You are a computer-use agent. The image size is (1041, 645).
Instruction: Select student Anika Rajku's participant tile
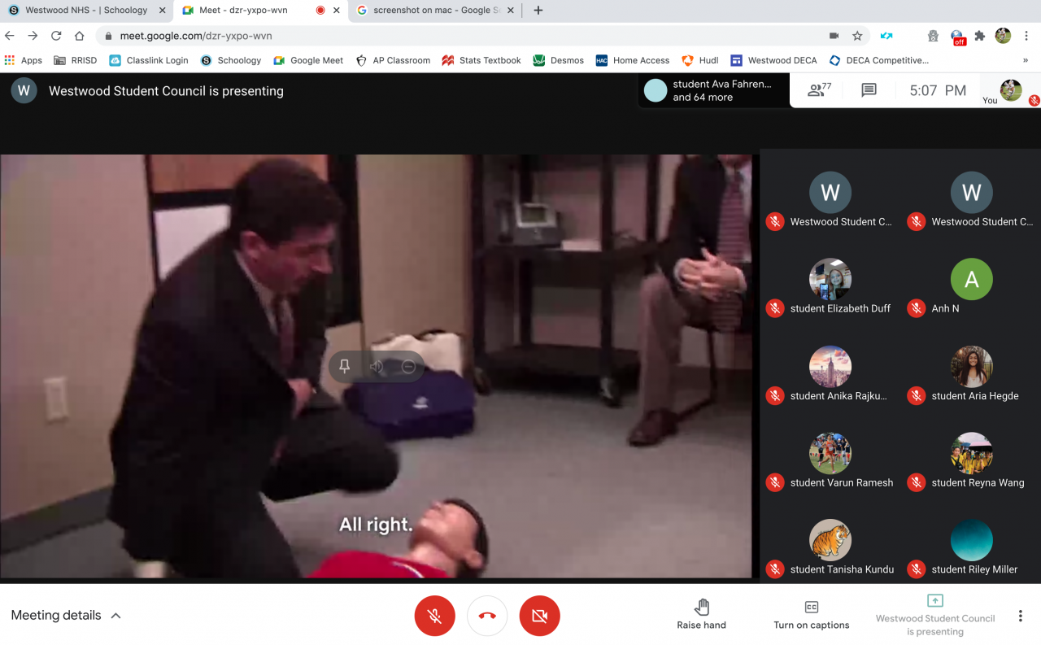pos(830,375)
